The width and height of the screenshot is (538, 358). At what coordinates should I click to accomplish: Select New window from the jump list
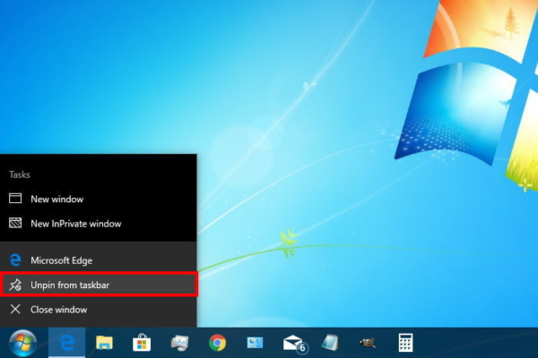tap(56, 199)
